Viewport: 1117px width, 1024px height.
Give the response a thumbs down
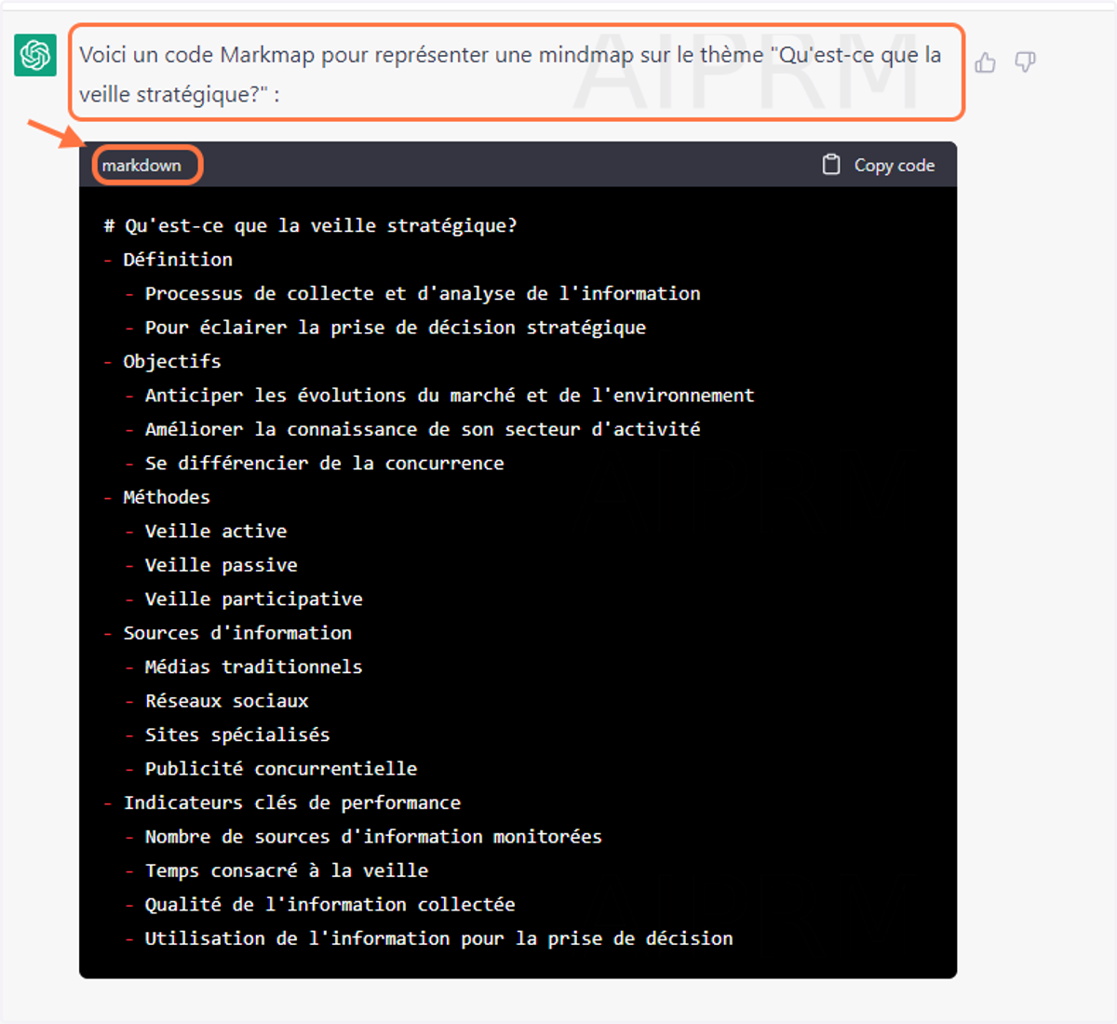[x=1025, y=62]
